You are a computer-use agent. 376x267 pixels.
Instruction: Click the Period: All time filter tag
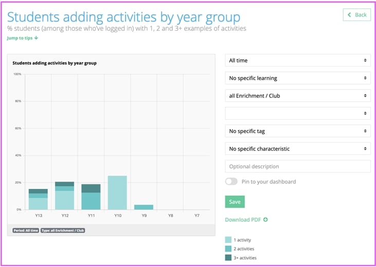tap(26, 231)
